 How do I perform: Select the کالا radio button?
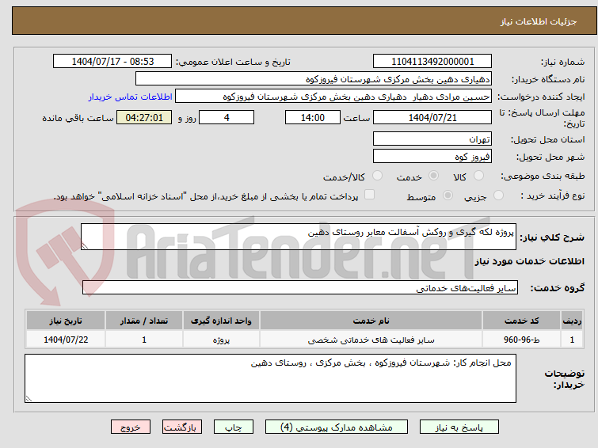[478, 176]
